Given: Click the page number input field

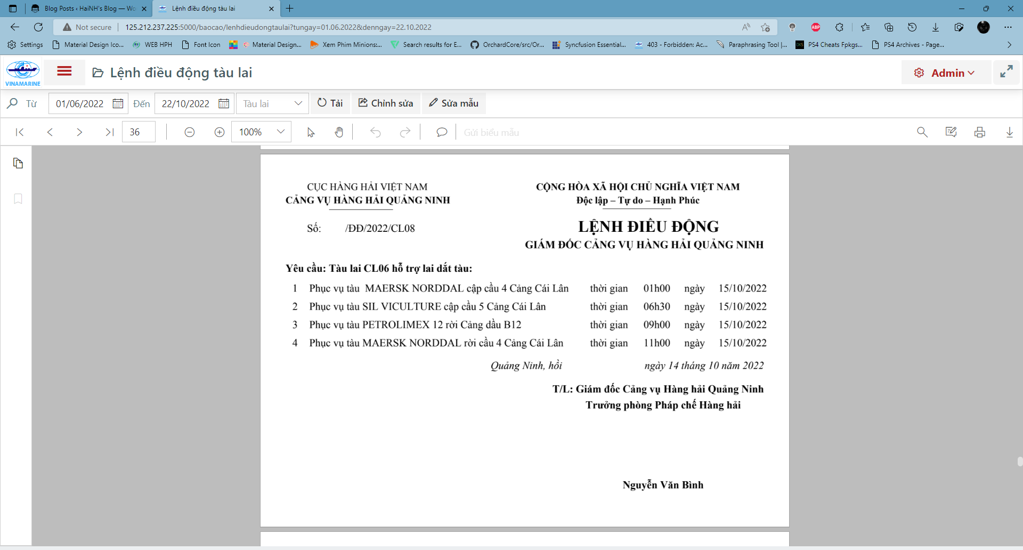Looking at the screenshot, I should [139, 132].
